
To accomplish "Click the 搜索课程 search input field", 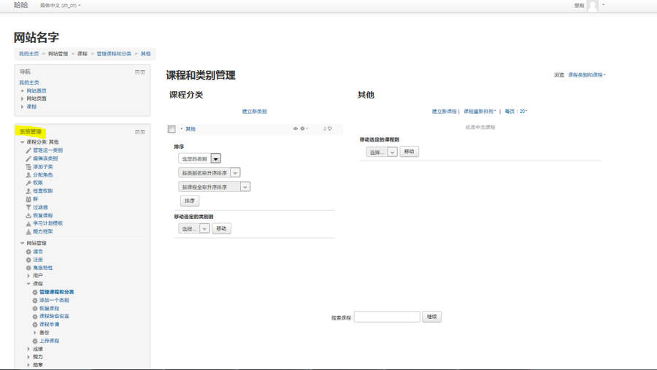I will [386, 317].
